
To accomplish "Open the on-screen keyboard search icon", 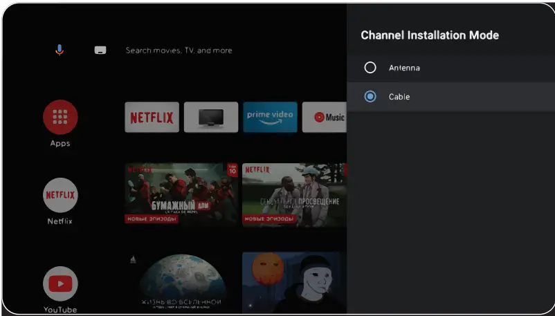I will click(100, 50).
